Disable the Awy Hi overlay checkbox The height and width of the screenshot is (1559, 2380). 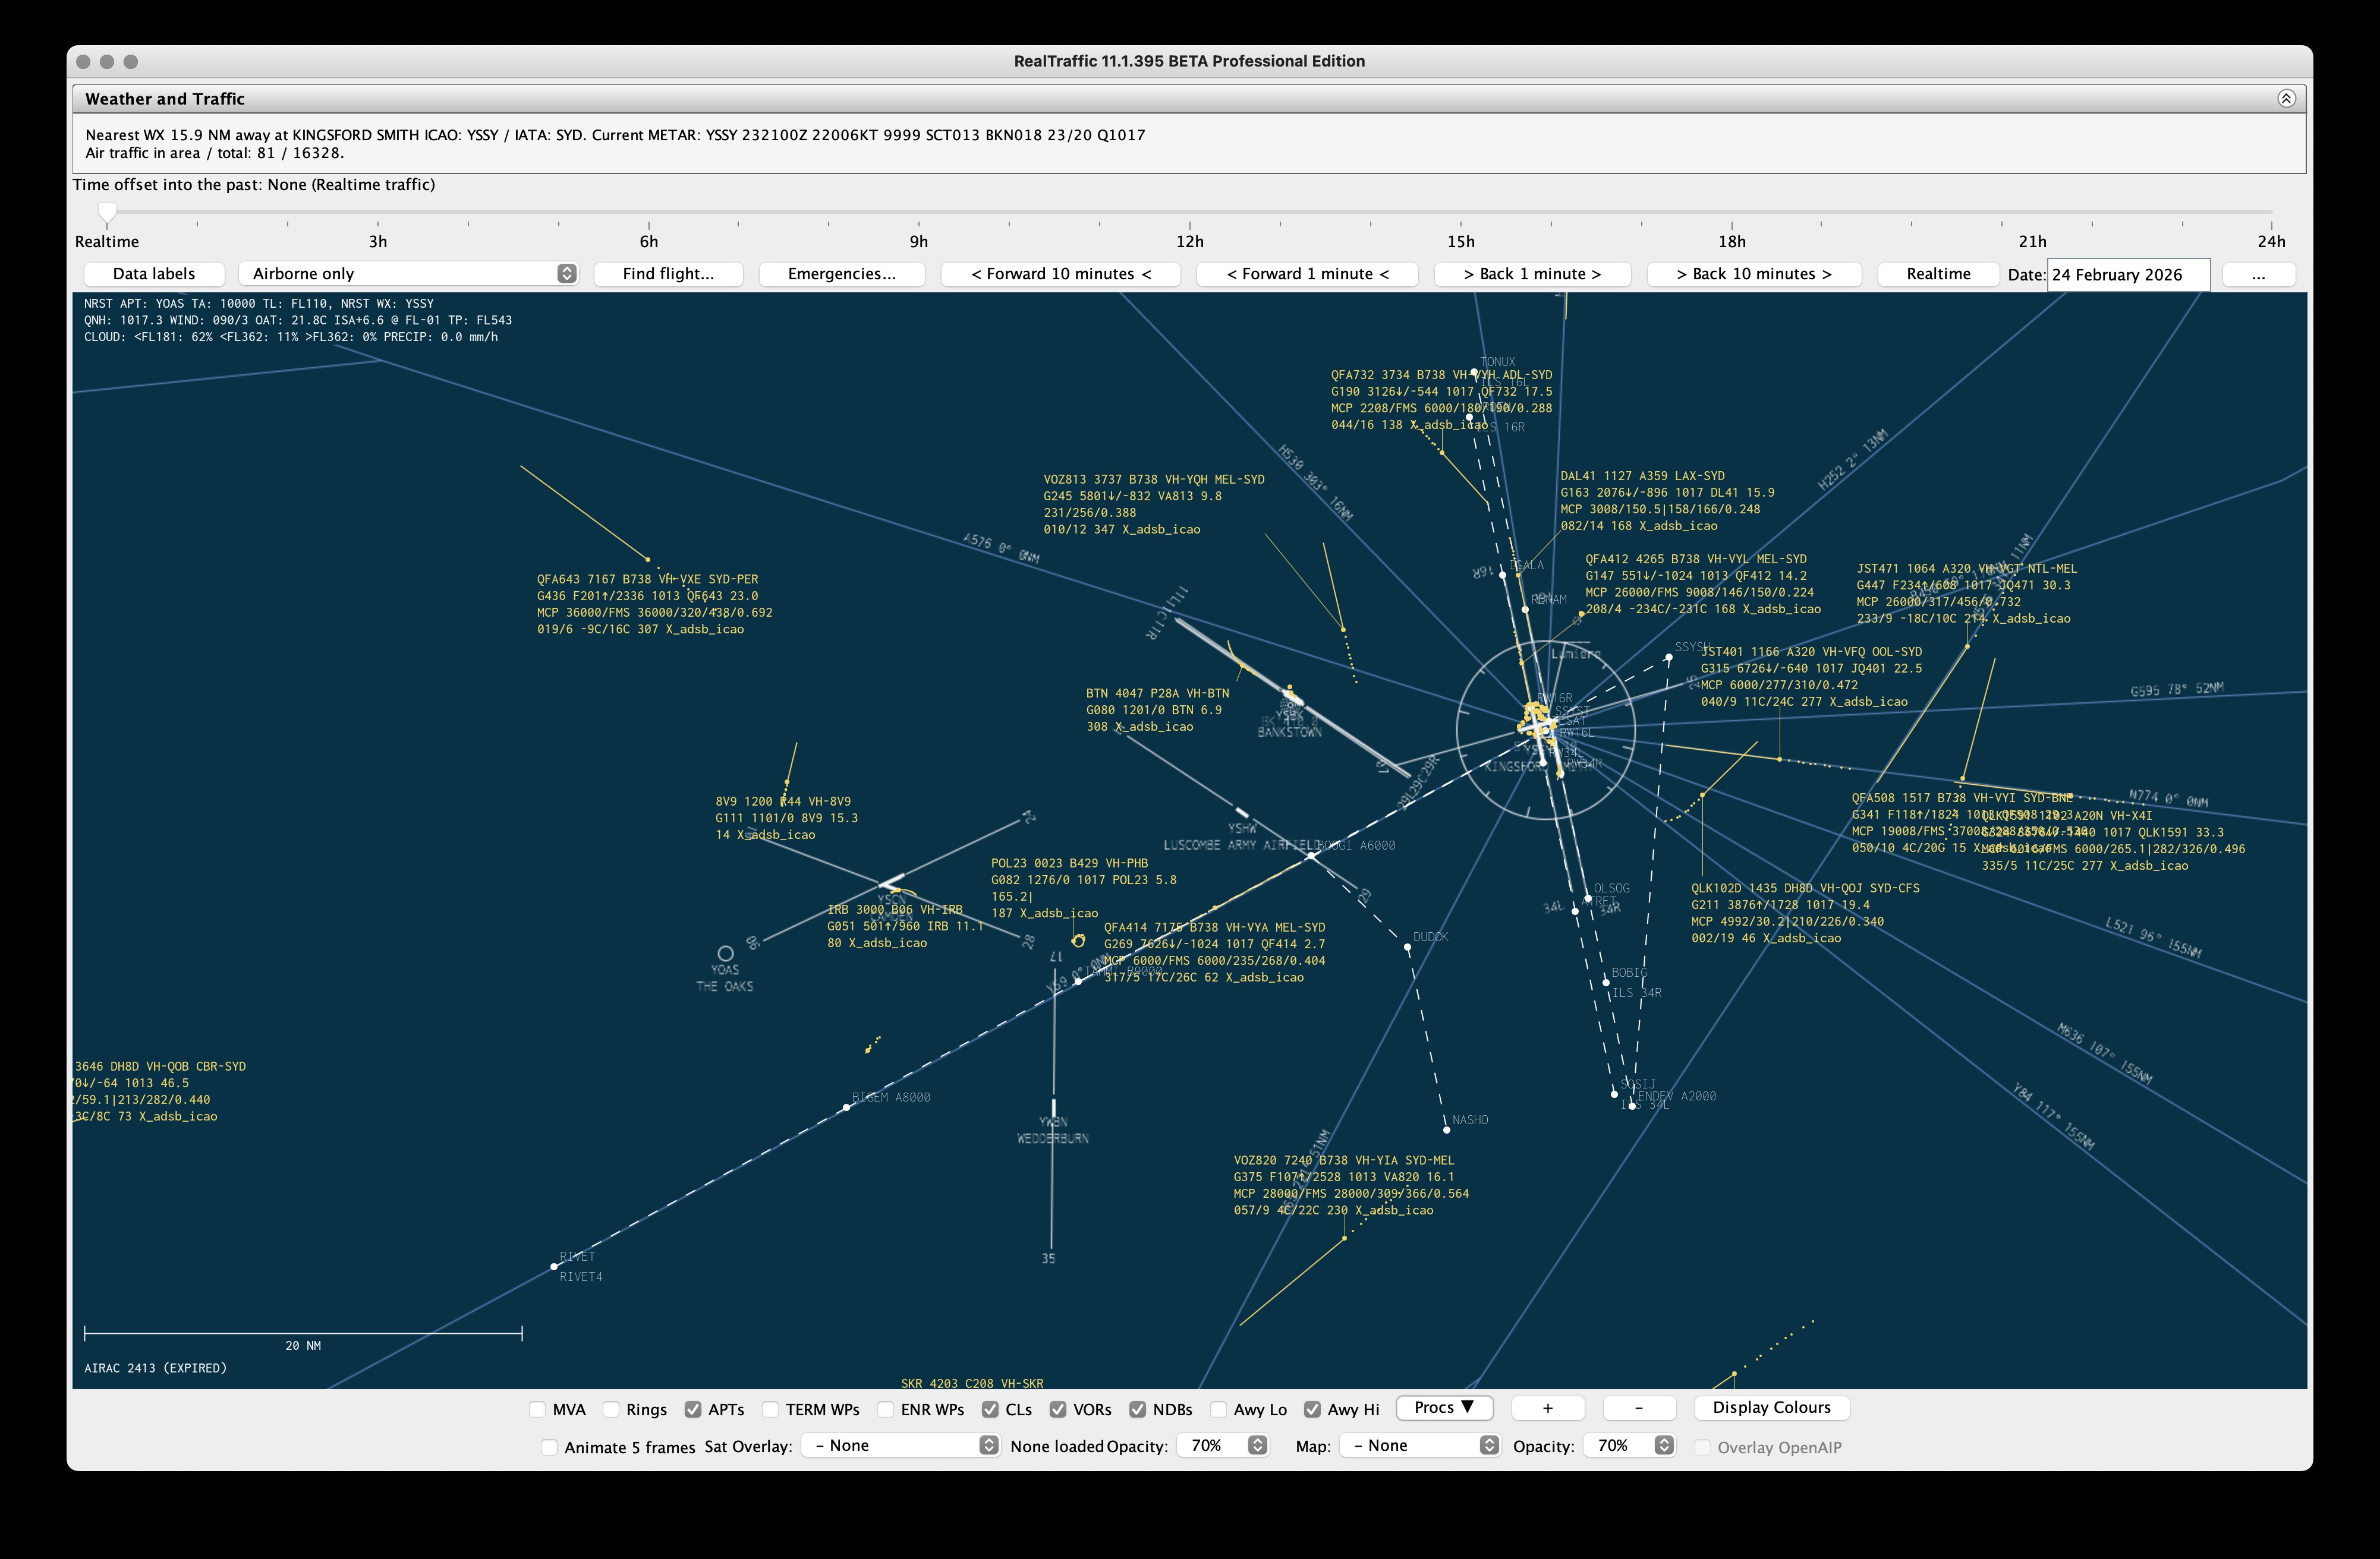coord(1312,1409)
